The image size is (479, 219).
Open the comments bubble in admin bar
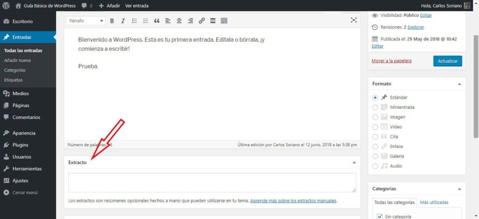[x=87, y=6]
